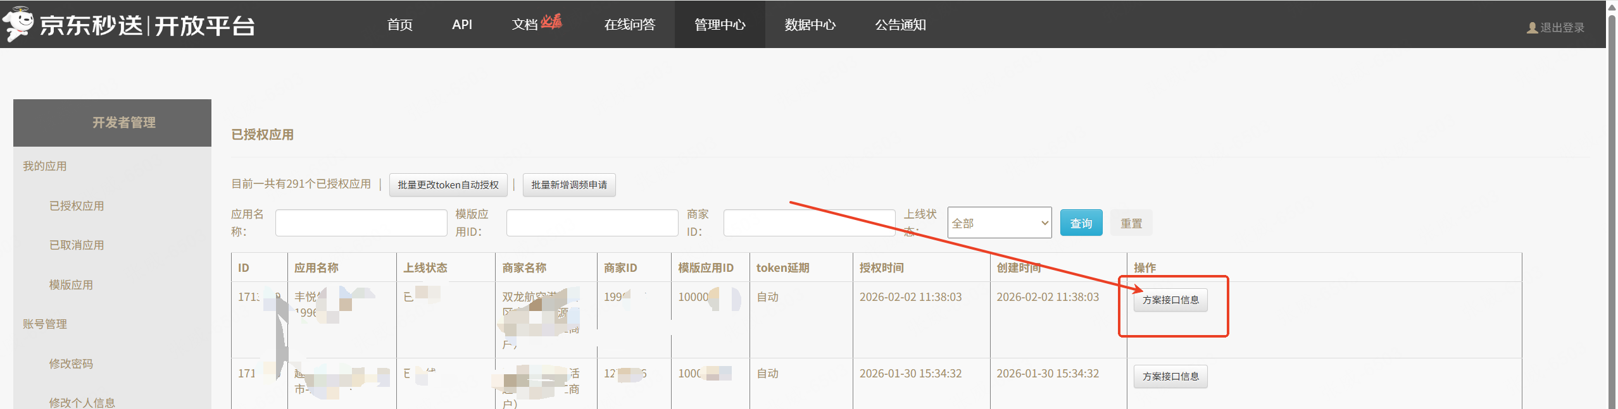Viewport: 1618px width, 409px height.
Task: Open the 文档 menu with hot badge
Action: coord(535,25)
